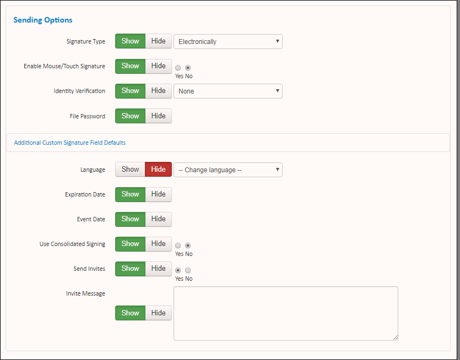The image size is (460, 360).
Task: Hide the Signature Type field
Action: 158,41
